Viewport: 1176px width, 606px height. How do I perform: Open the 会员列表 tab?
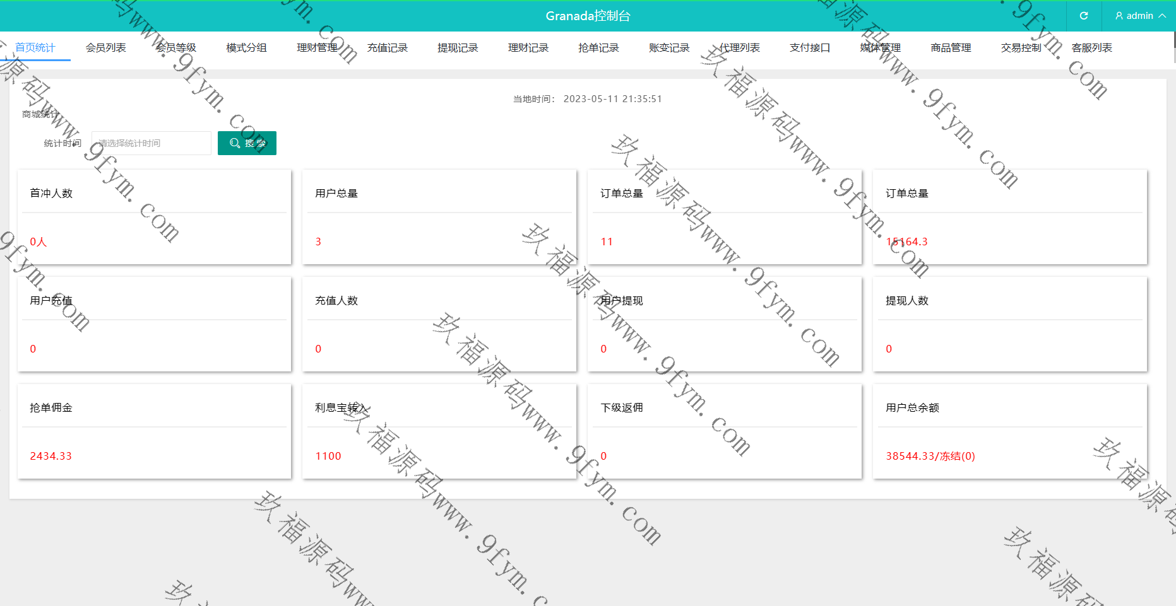tap(106, 48)
